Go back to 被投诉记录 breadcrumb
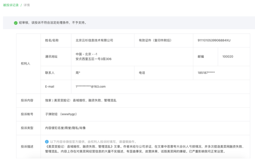255x159 pixels. point(11,5)
